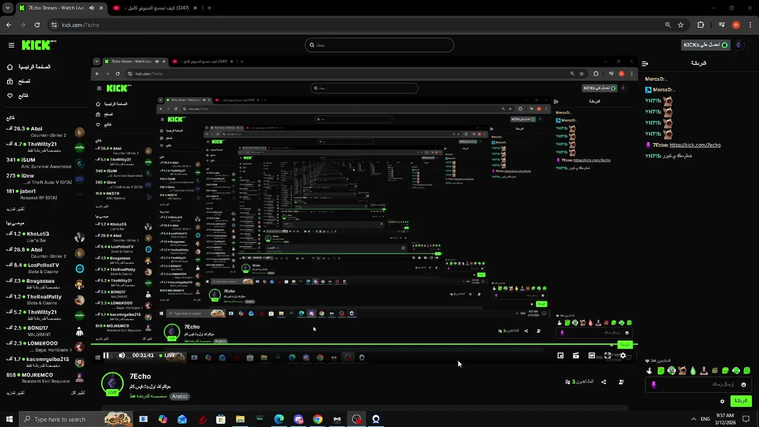759x427 pixels.
Task: Mute the 7Echo tab via its speaker icon
Action: 91,8
